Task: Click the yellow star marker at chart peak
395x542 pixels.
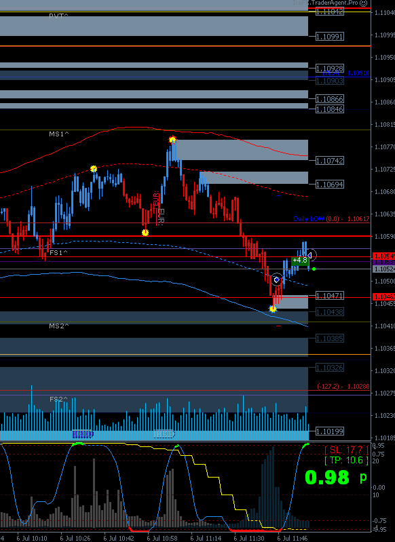Action: click(x=172, y=140)
